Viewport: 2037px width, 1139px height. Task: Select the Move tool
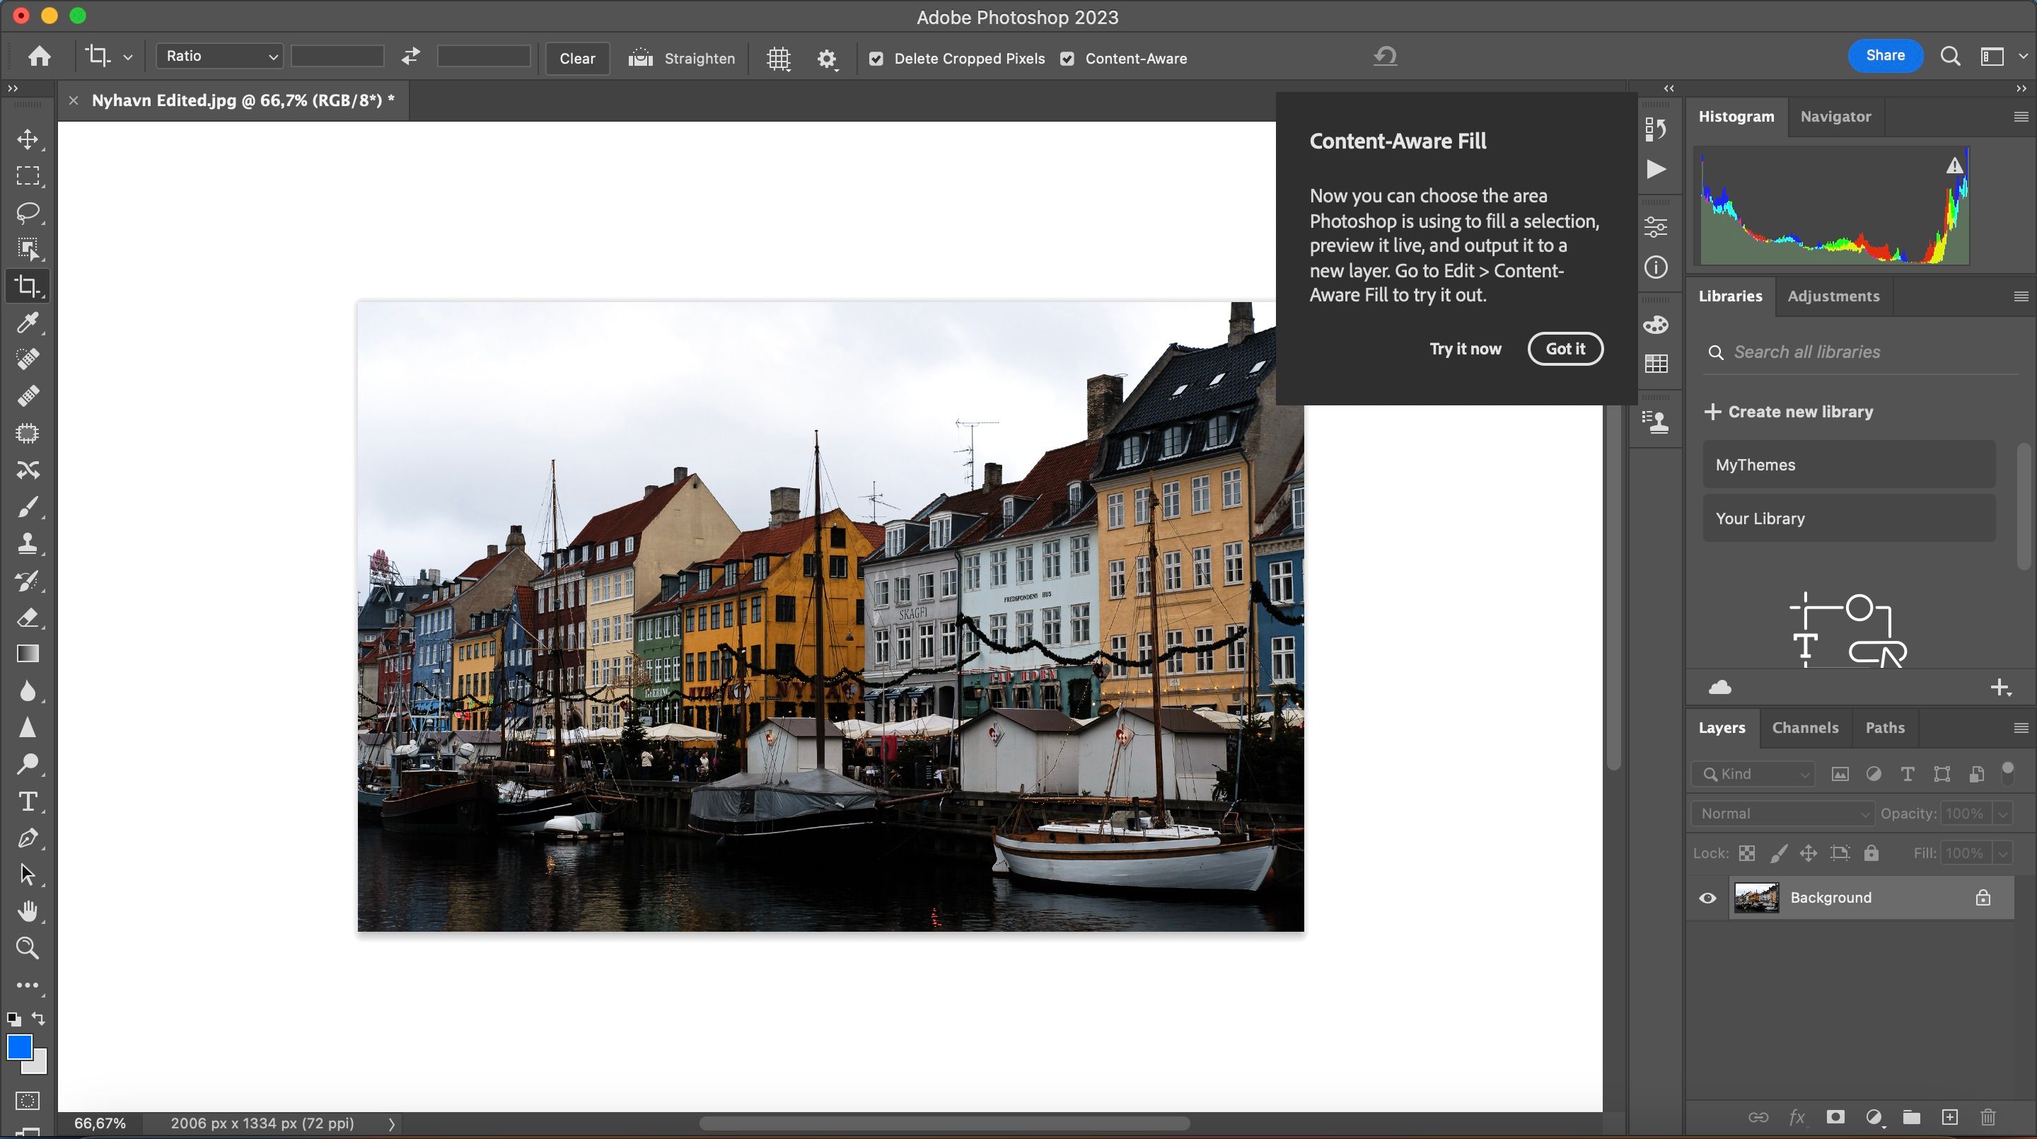(28, 139)
